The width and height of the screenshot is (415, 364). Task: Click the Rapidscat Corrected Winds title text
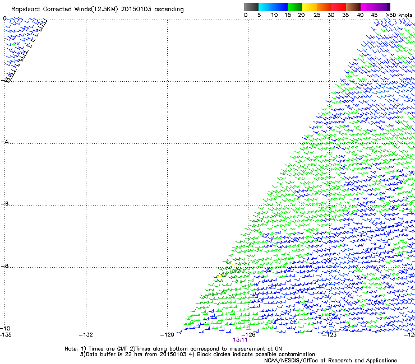tap(98, 10)
